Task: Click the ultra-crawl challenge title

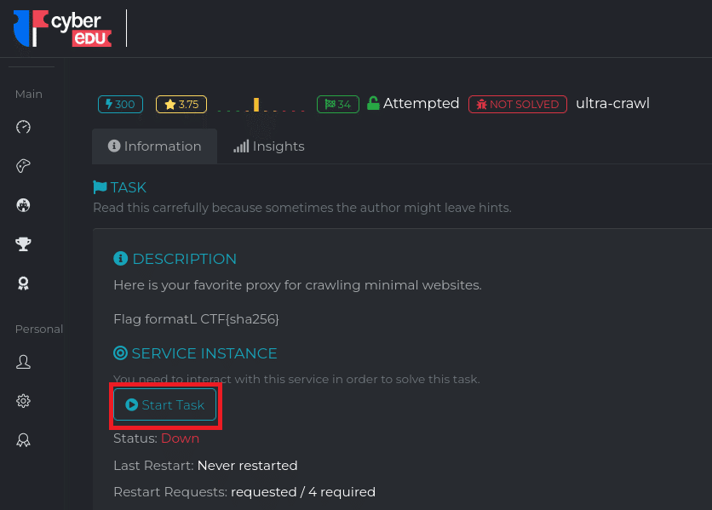Action: point(612,103)
